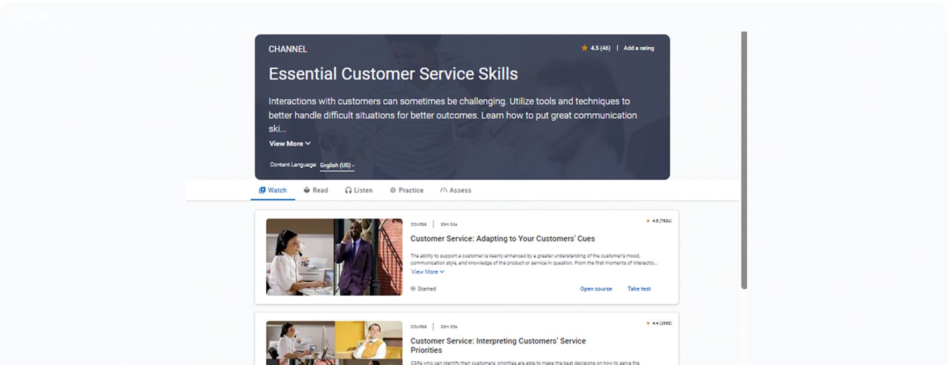This screenshot has width=948, height=365.
Task: Click the orange star beside channel rating 4.5
Action: (x=584, y=48)
